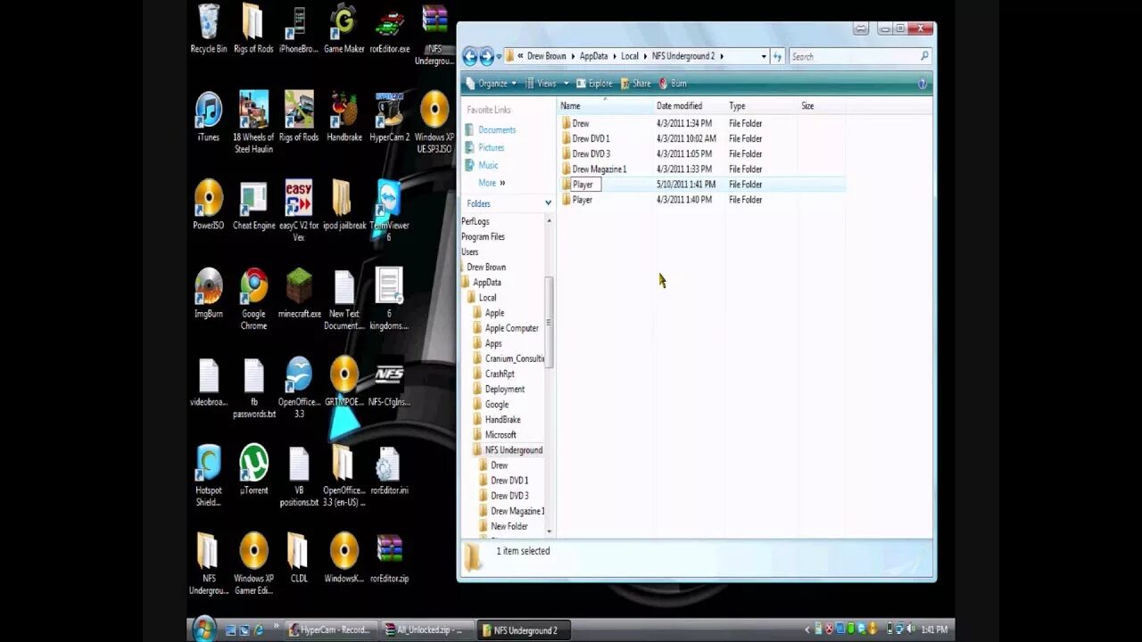Open Documents in Favorite Links

491,129
